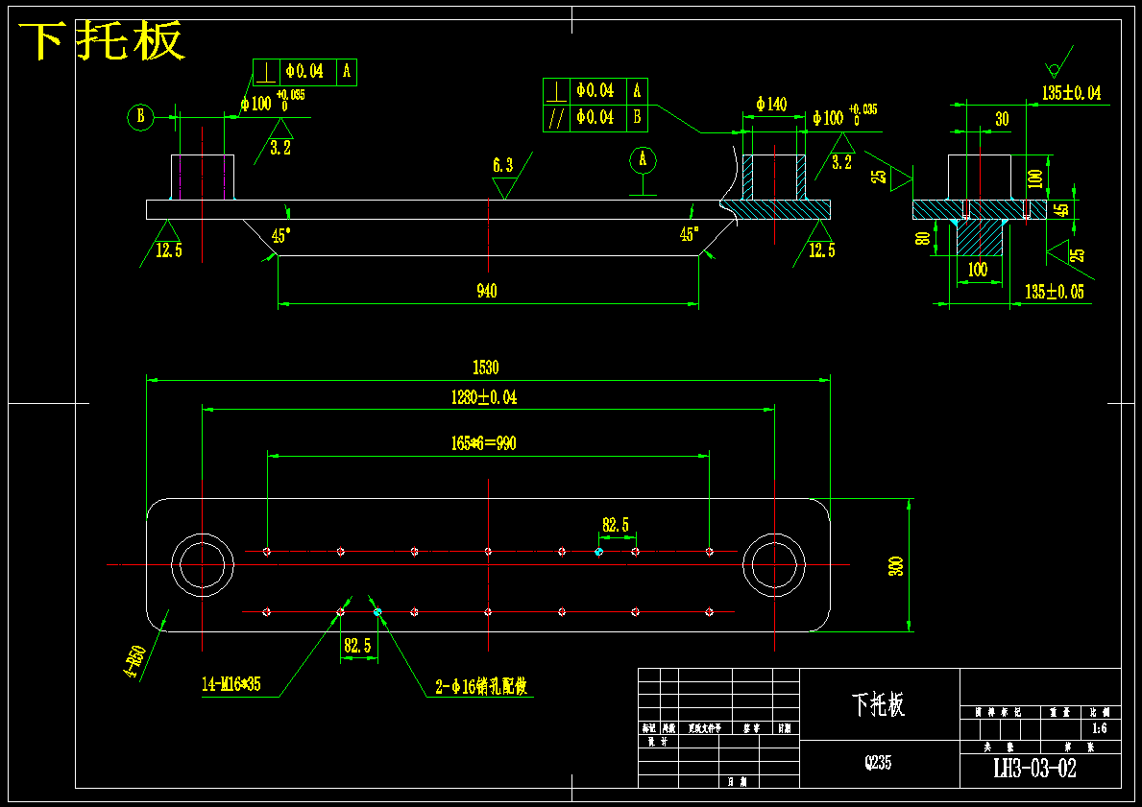
Task: Select the 6.3 surface roughness value
Action: pyautogui.click(x=502, y=166)
